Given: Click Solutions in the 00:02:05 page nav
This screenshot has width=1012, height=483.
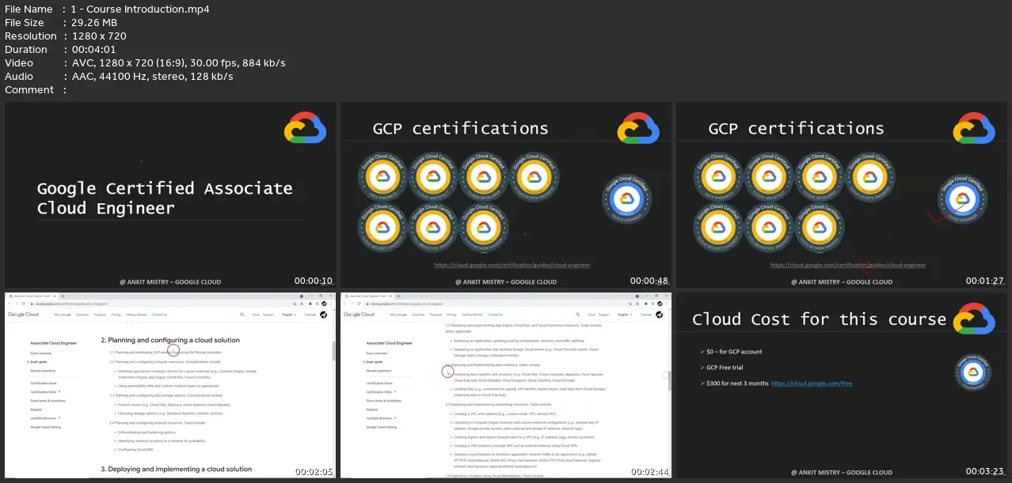Looking at the screenshot, I should point(82,315).
